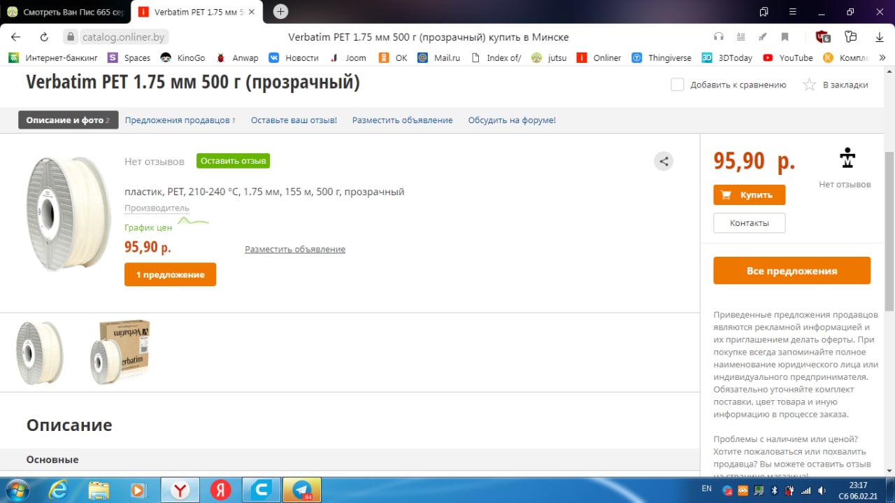Open the YouTube bookmark
Viewport: 895px width, 503px height.
pyautogui.click(x=788, y=58)
